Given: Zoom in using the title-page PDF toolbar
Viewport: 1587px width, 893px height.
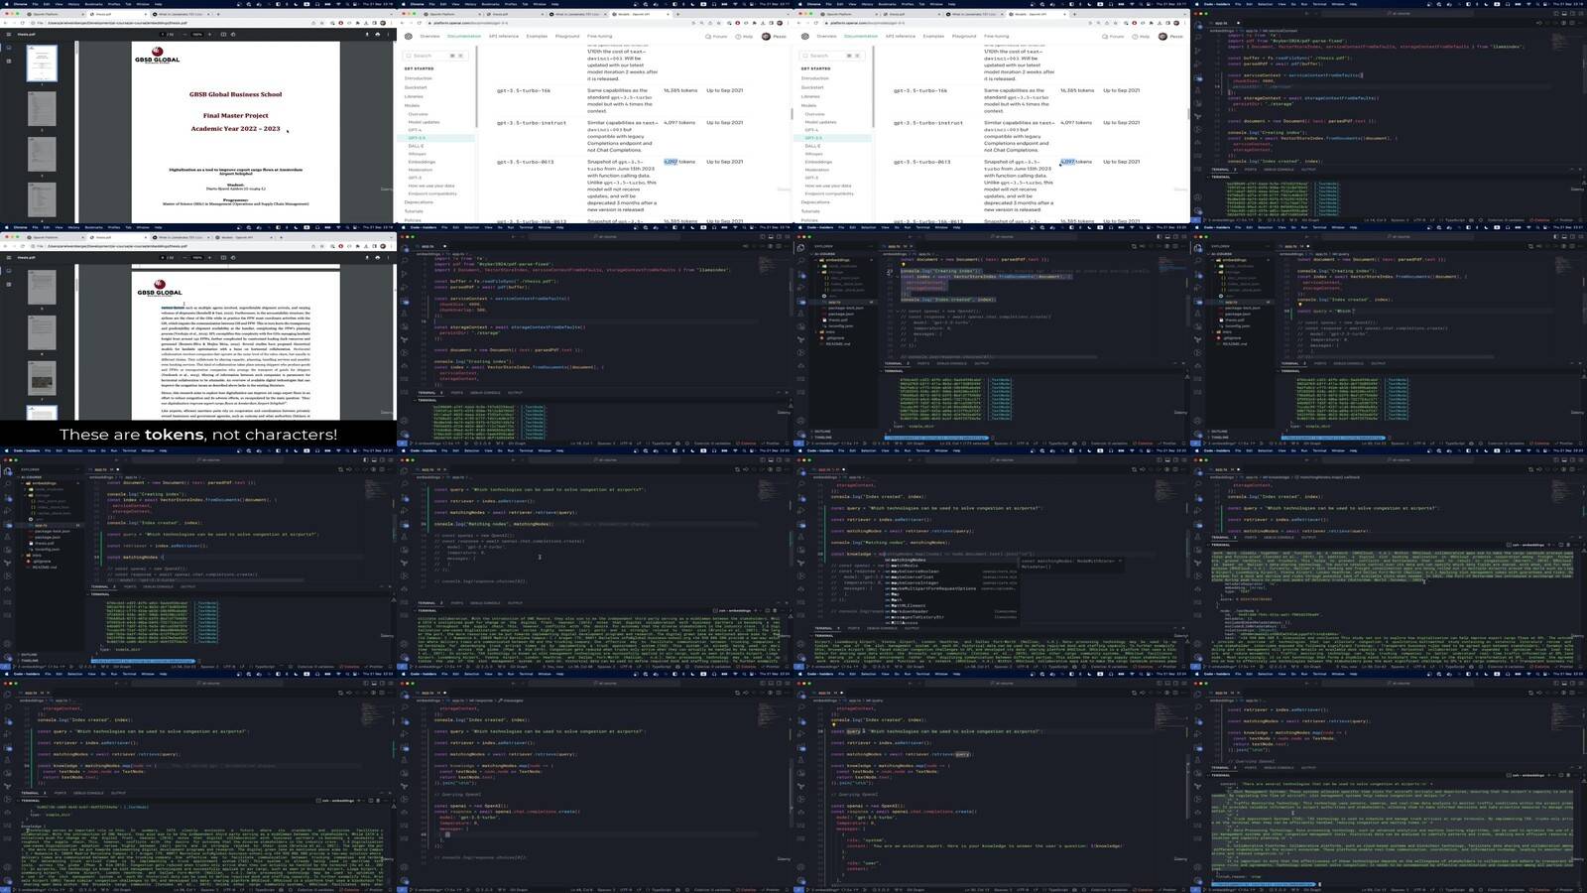Looking at the screenshot, I should point(210,35).
